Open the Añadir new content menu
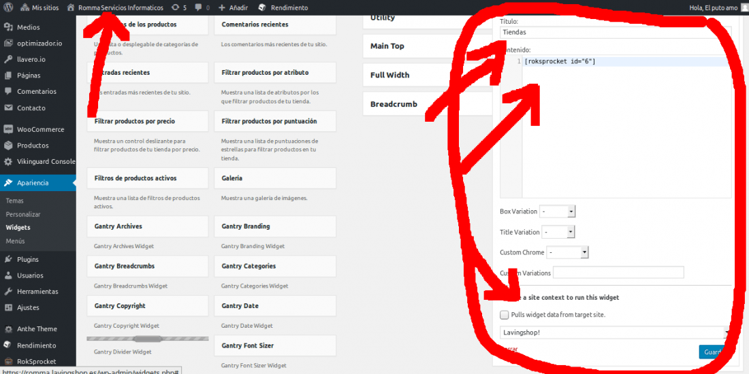 (234, 7)
